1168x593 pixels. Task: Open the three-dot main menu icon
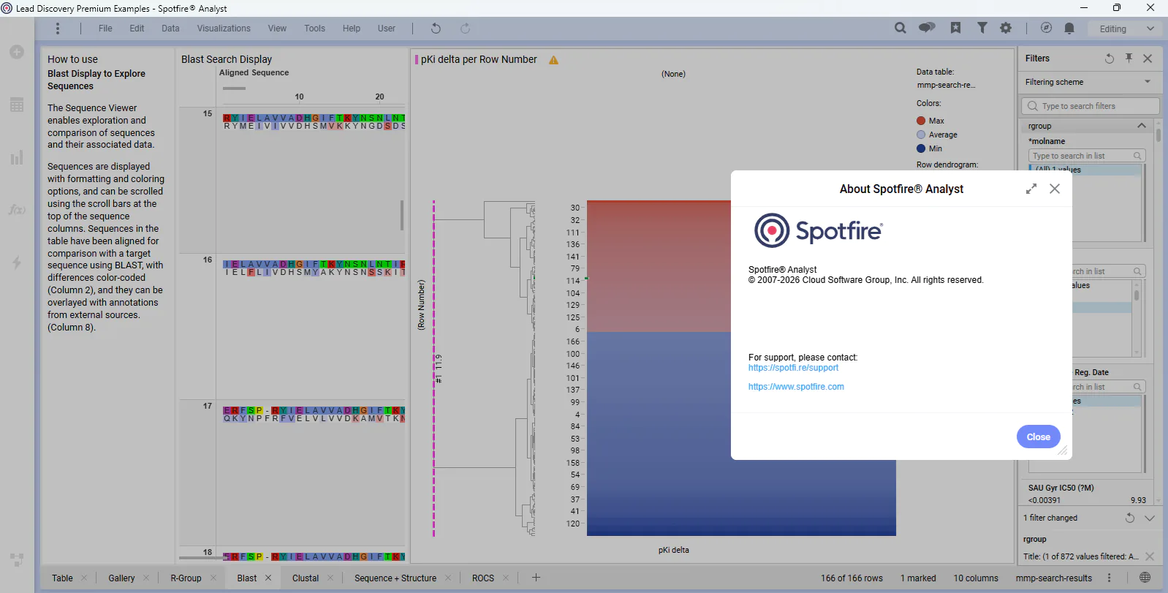pyautogui.click(x=58, y=29)
